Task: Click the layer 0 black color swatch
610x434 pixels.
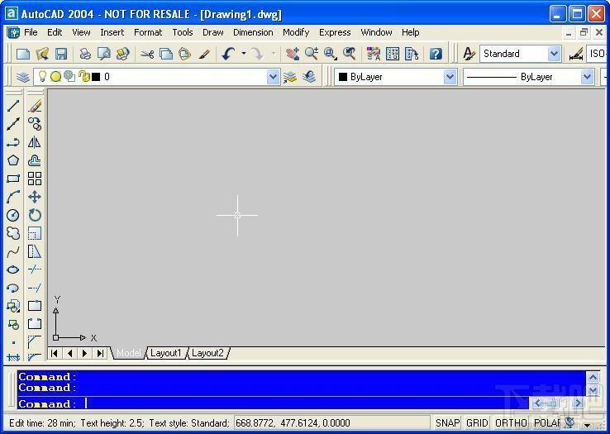Action: (x=96, y=77)
